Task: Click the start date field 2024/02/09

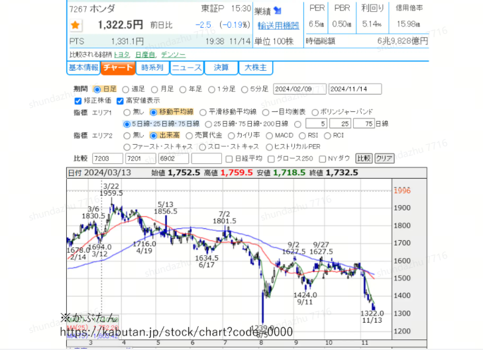Action: pos(299,89)
